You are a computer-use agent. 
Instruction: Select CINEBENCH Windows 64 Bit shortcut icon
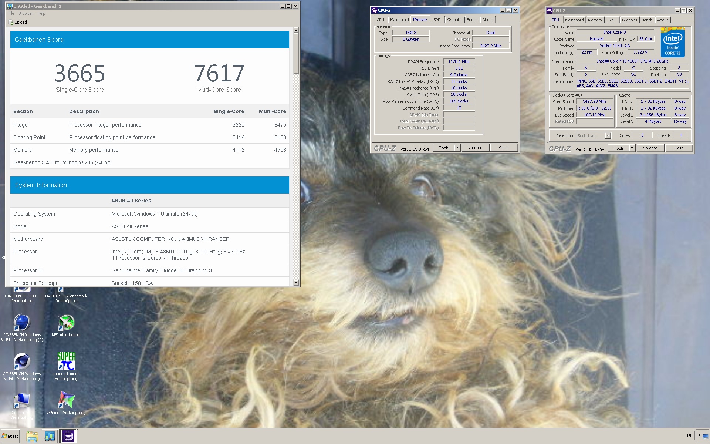[22, 361]
